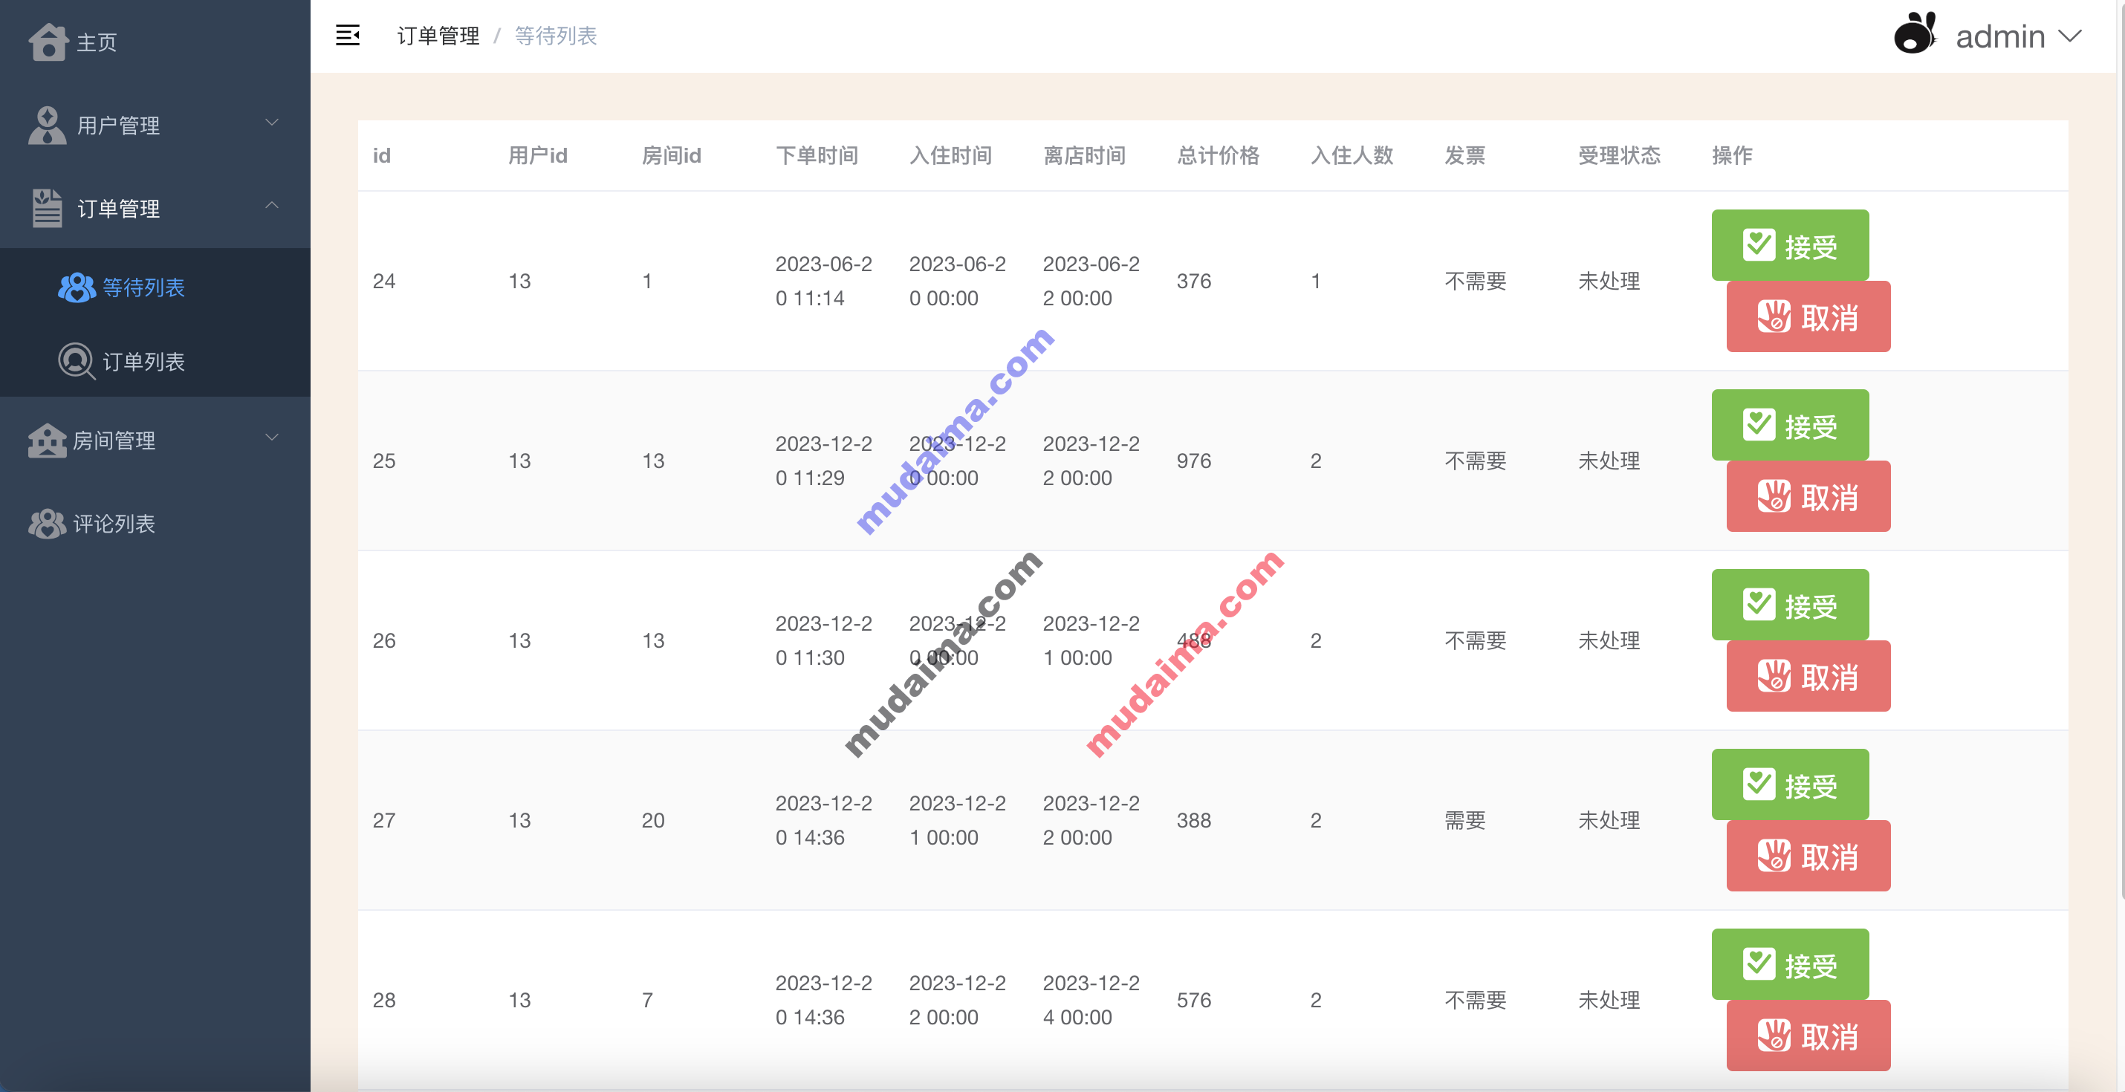Viewport: 2125px width, 1092px height.
Task: Click the hand icon in order 24's 取消 button
Action: (1774, 316)
